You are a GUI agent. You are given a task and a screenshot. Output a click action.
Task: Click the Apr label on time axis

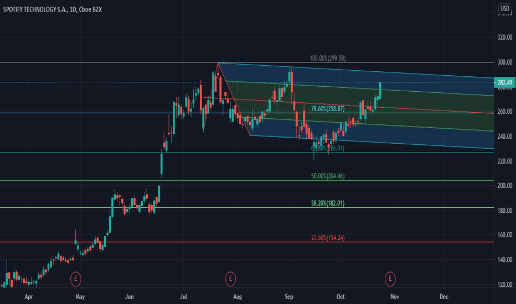[x=29, y=297]
